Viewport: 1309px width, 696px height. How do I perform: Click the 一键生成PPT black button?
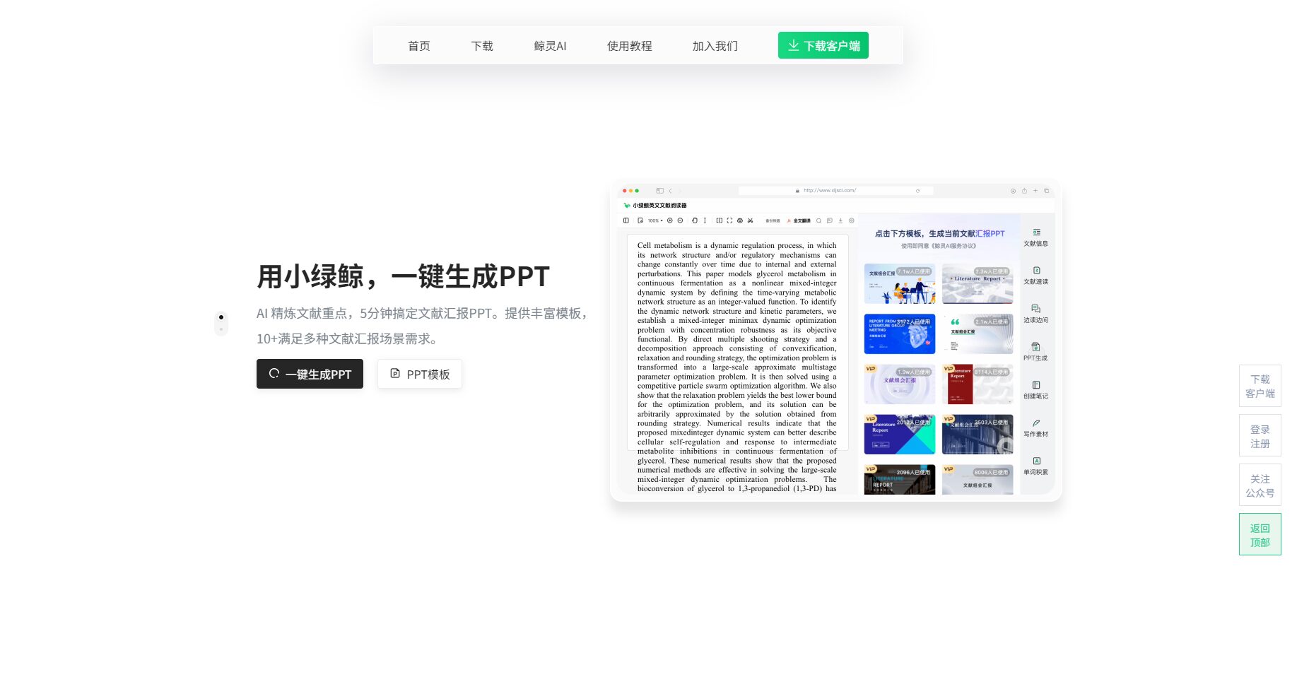310,374
